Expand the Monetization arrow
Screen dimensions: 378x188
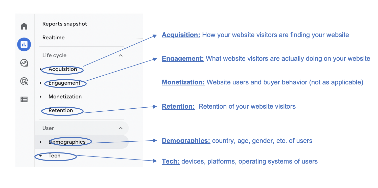point(41,97)
